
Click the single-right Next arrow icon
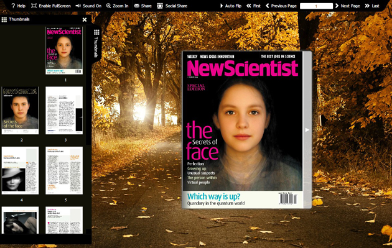coord(337,6)
